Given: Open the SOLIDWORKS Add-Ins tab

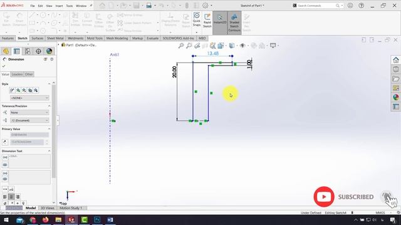Looking at the screenshot, I should tap(178, 38).
